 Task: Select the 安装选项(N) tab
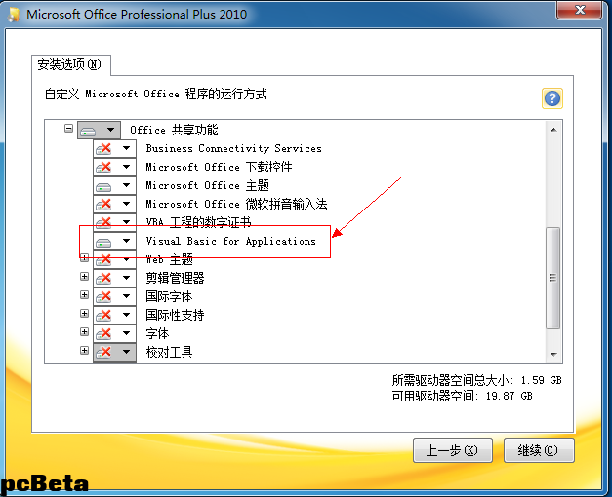click(x=70, y=64)
